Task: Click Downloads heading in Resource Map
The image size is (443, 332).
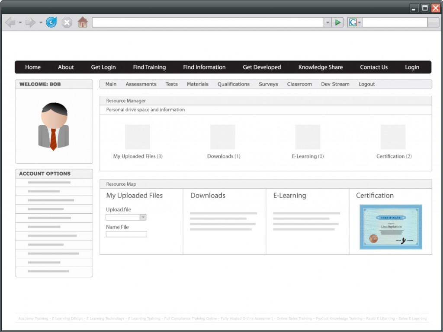Action: click(x=208, y=195)
